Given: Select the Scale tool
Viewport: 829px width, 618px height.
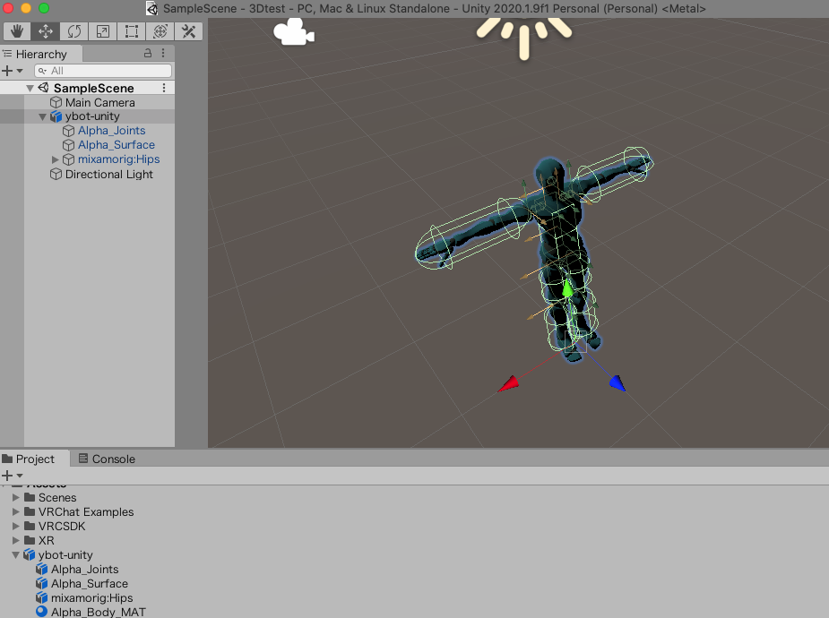Looking at the screenshot, I should click(102, 31).
